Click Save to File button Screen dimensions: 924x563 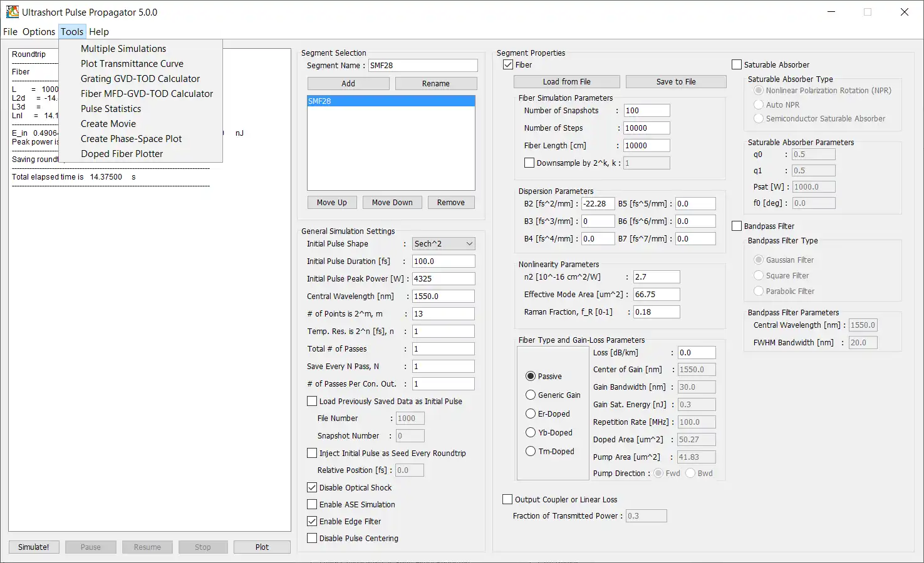676,81
